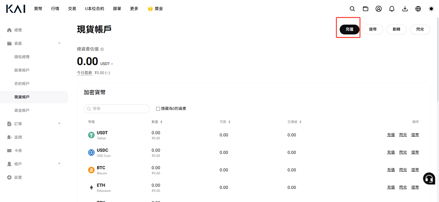
Task: Click the KAI logo
Action: (x=16, y=9)
